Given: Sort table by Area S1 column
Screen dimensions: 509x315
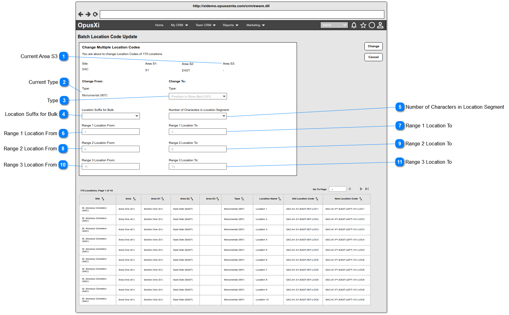Looking at the screenshot, I should 163,199.
